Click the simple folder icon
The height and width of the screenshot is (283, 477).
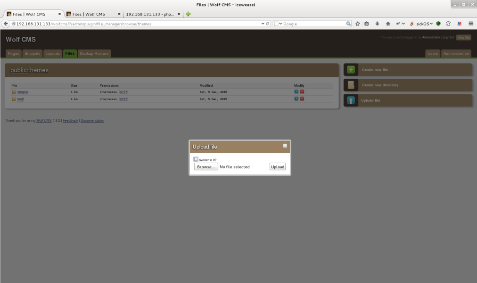[x=14, y=92]
